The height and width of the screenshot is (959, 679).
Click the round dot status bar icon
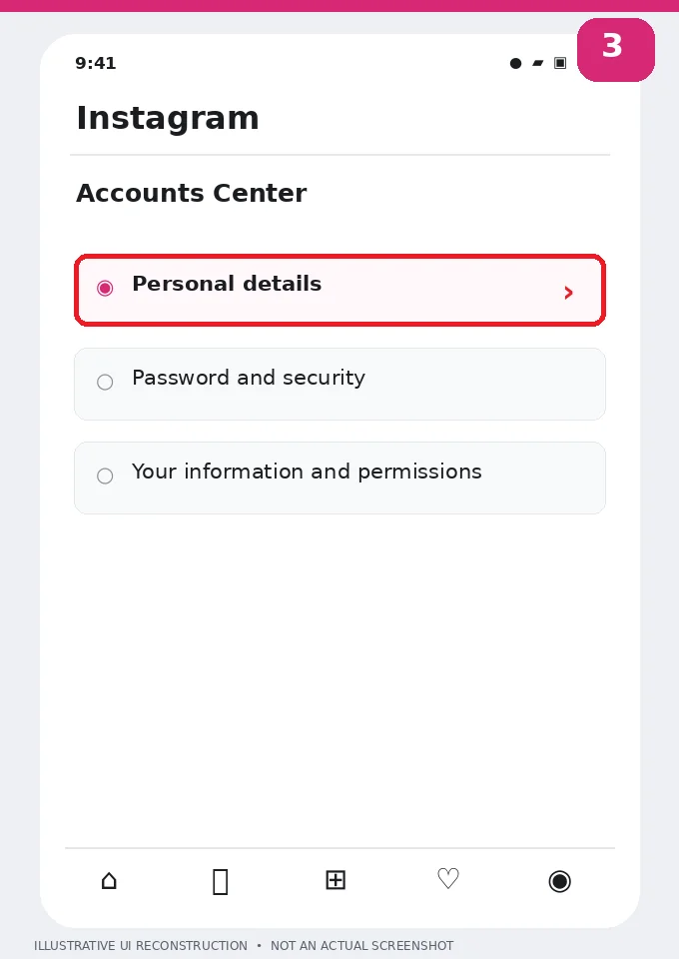(x=516, y=63)
